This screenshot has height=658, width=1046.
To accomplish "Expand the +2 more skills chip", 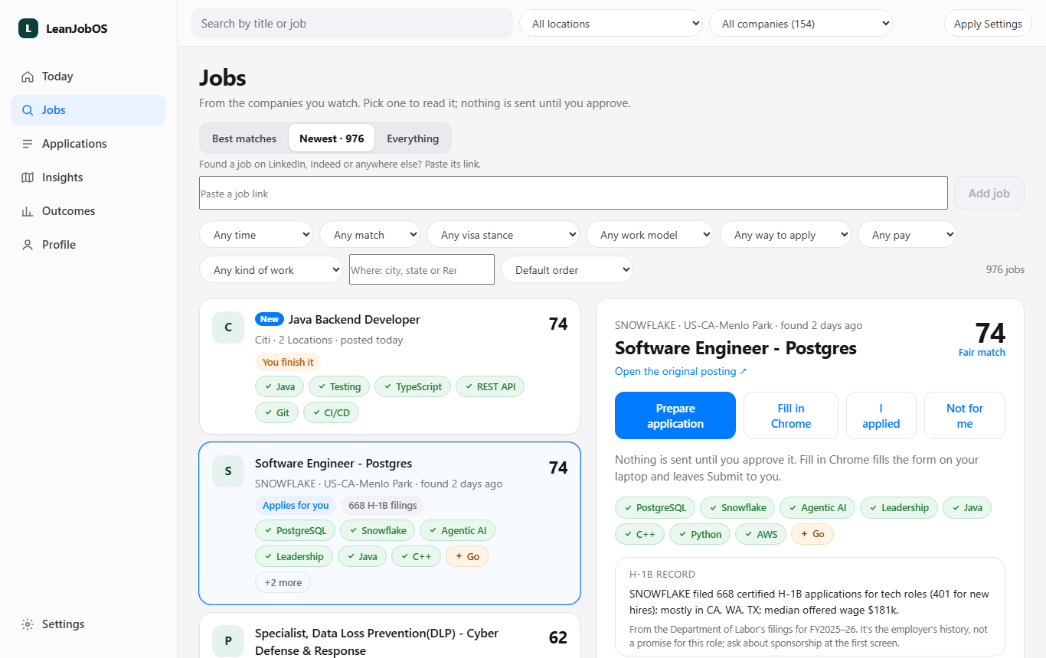I will [x=283, y=582].
